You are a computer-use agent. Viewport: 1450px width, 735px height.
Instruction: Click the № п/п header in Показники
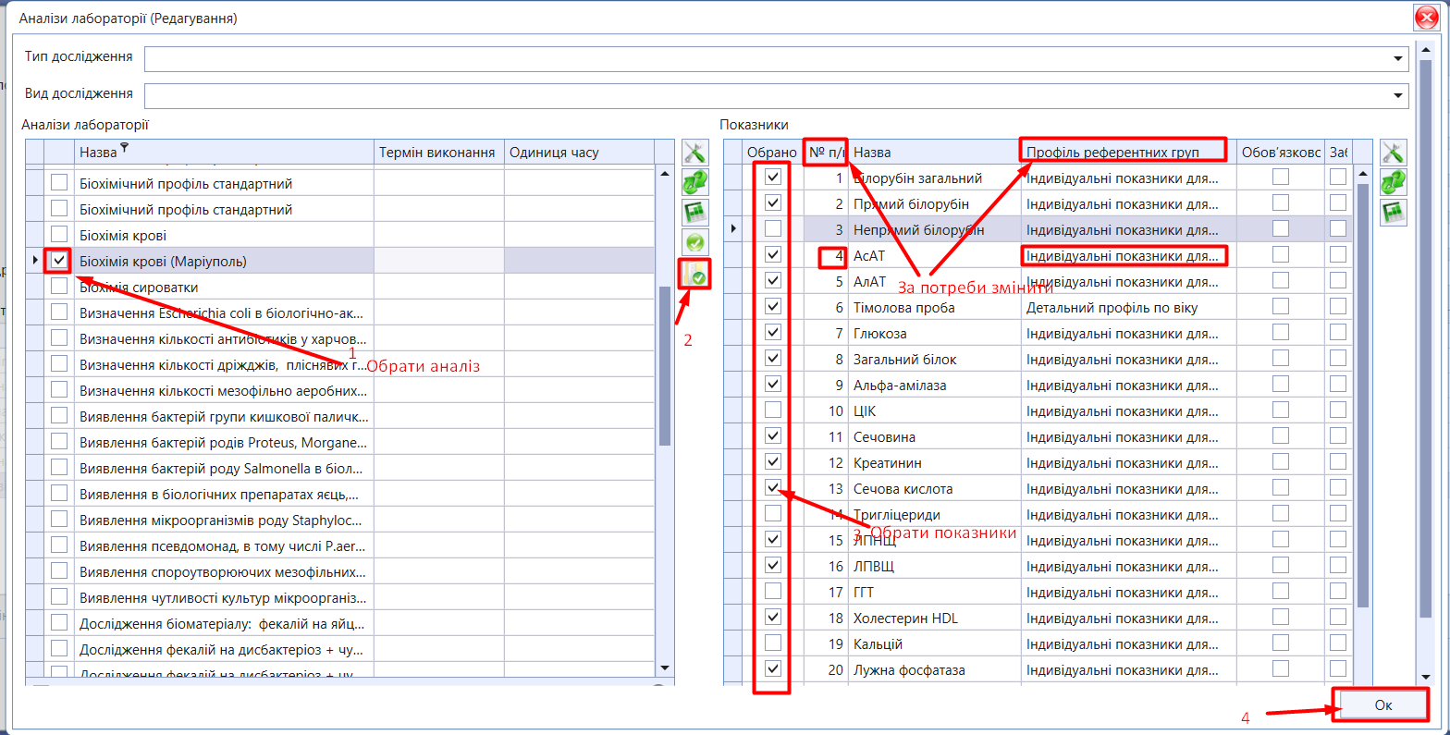(825, 153)
